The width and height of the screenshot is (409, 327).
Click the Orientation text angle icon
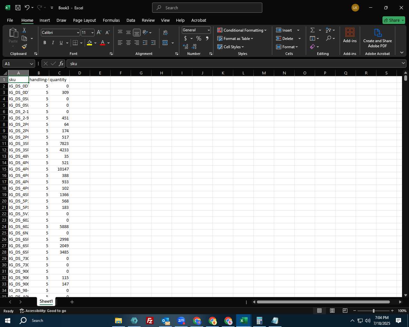point(145,33)
